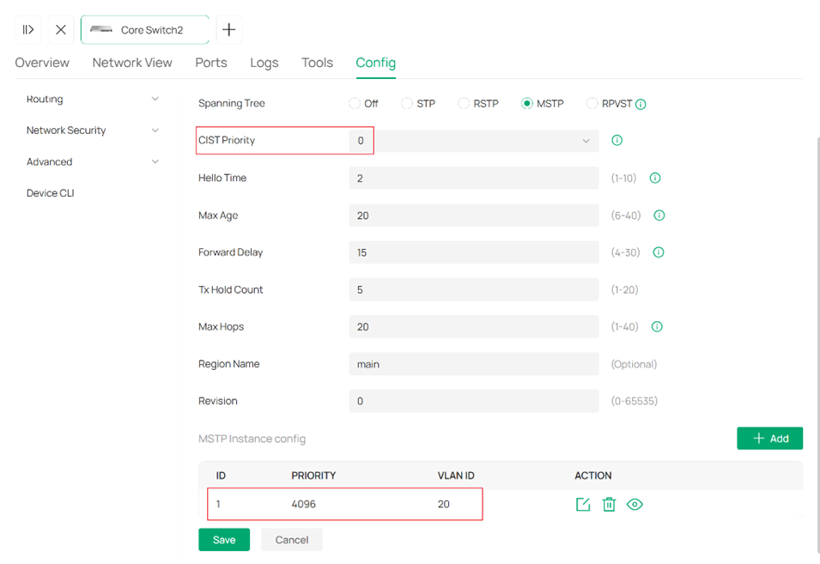820x564 pixels.
Task: Open the info icon next to CIST Priority
Action: (617, 140)
